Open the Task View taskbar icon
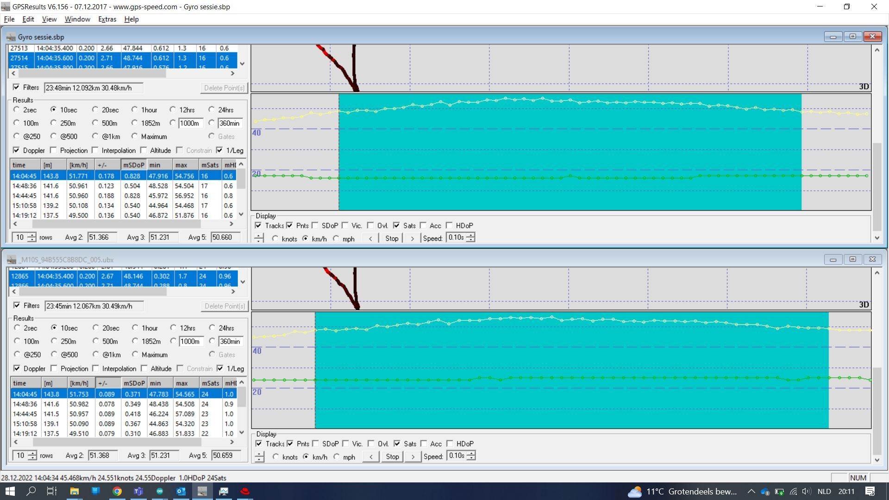Viewport: 889px width, 500px height. tap(52, 491)
